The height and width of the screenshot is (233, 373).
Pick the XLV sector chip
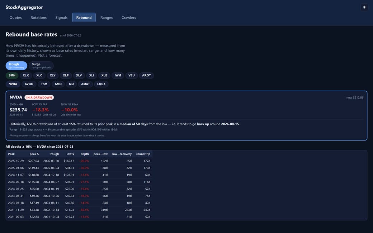point(79,75)
